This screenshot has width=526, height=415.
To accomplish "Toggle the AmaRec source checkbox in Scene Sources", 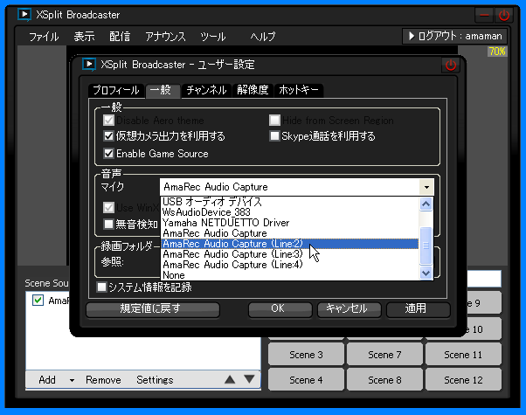I will 38,300.
